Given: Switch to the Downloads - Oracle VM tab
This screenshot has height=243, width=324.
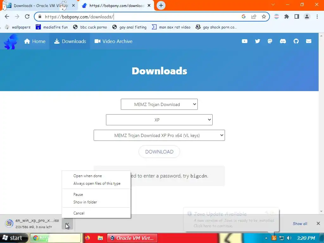Looking at the screenshot, I should [39, 6].
